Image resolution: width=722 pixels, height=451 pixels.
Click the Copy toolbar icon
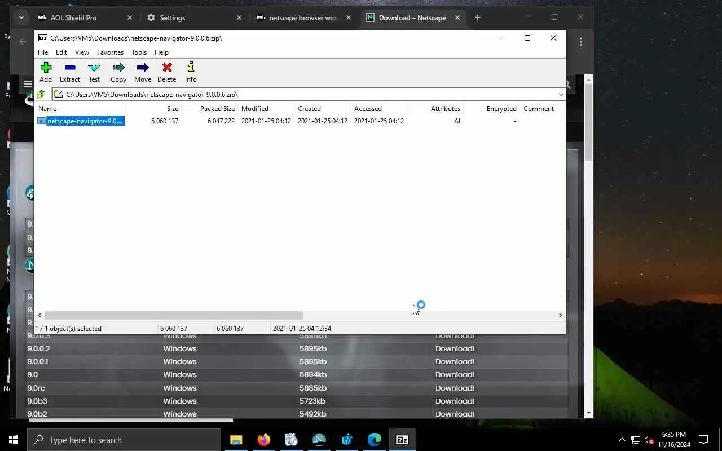(x=118, y=72)
